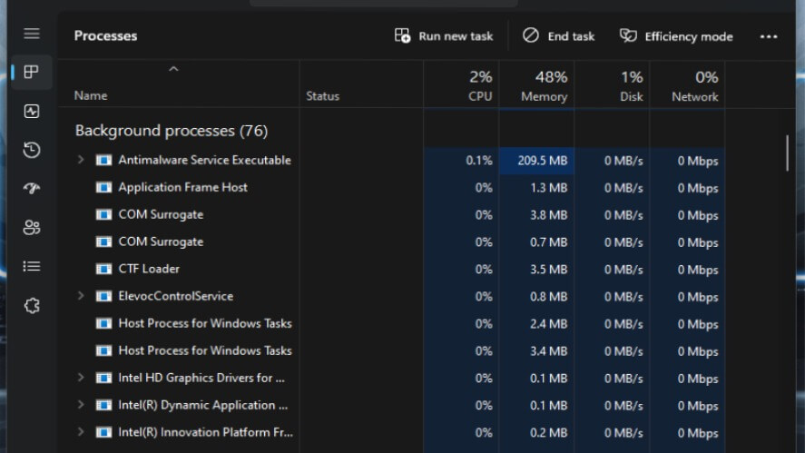Click Intel(R) Innovation Platform process icon
This screenshot has height=453, width=805.
point(103,432)
